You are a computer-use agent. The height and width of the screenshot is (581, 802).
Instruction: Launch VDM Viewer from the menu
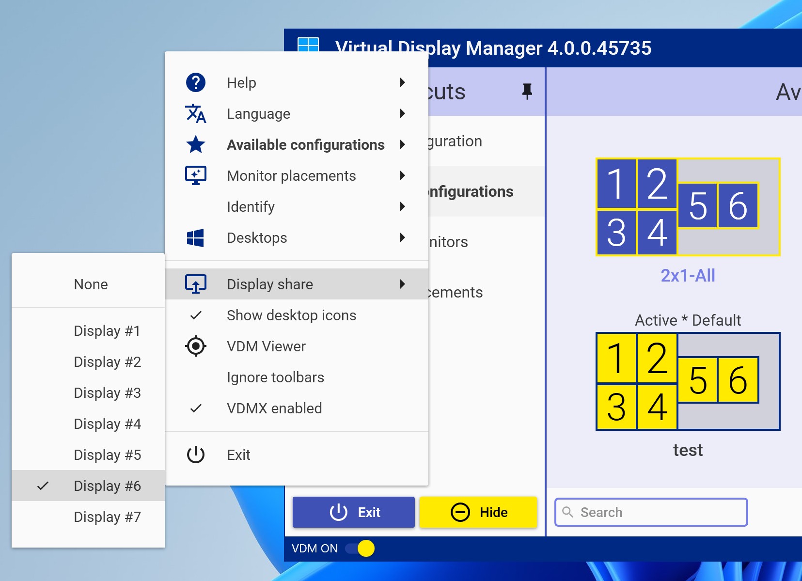tap(297, 346)
